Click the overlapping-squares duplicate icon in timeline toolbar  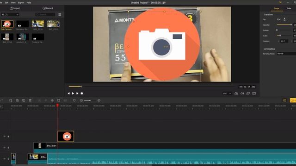24,101
